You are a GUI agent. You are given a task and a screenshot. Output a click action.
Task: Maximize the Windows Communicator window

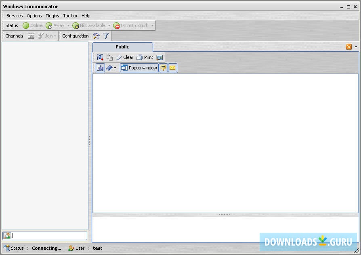tap(348, 7)
